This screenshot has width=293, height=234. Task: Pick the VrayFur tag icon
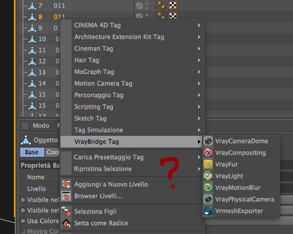208,164
